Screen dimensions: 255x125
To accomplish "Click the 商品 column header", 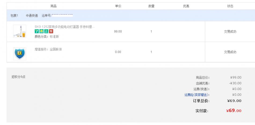I will [x=53, y=6].
